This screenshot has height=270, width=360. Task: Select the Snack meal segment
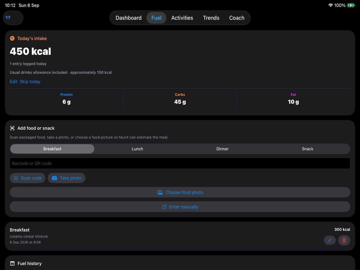pos(308,149)
